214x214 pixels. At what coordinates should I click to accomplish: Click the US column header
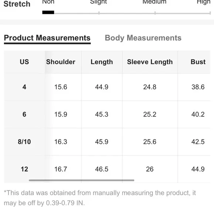(x=24, y=62)
